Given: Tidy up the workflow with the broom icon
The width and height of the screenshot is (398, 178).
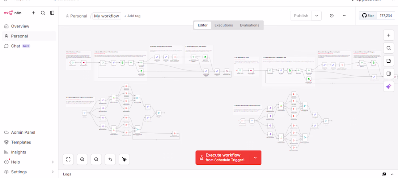Looking at the screenshot, I should [x=124, y=159].
